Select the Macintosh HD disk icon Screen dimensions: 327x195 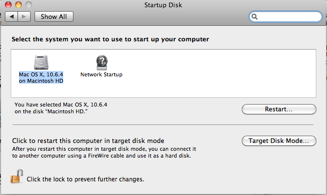tap(41, 62)
